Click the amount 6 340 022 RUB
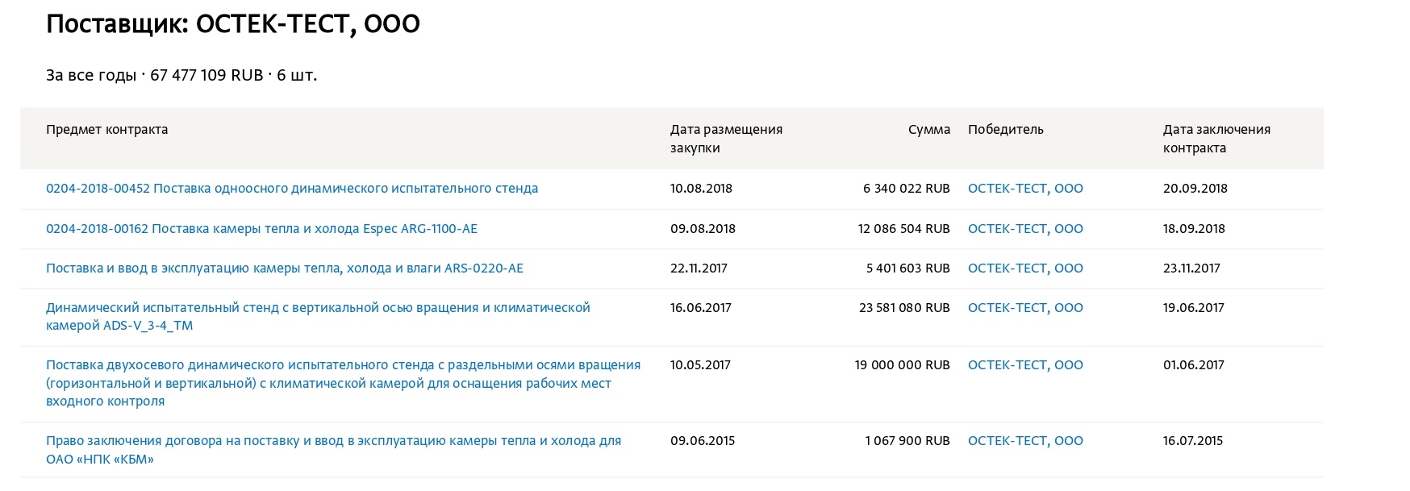Viewport: 1410px width, 491px height. pos(907,189)
